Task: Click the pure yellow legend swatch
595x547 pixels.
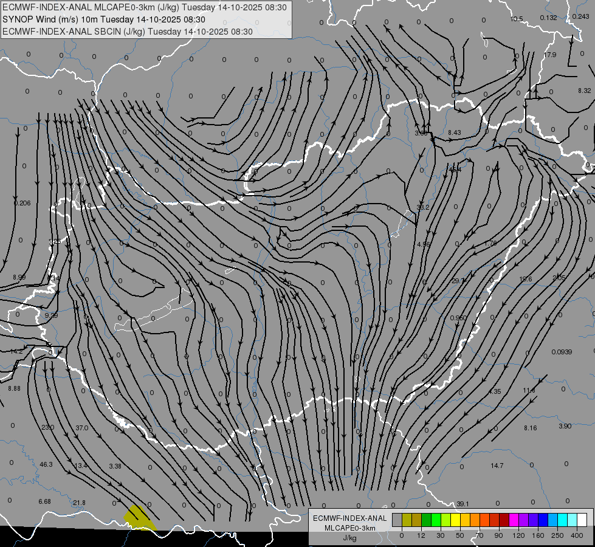Action: point(456,520)
